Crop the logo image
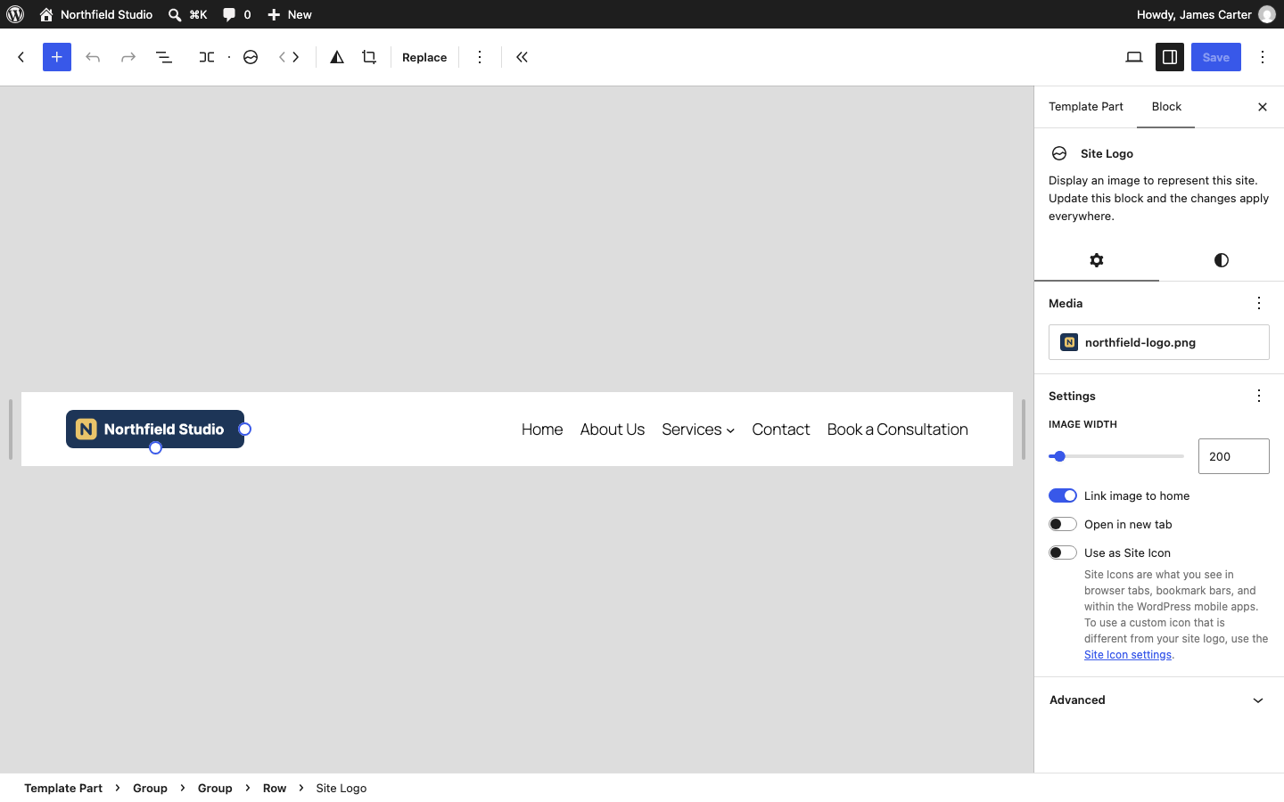Screen dimensions: 1284x802 click(x=369, y=57)
